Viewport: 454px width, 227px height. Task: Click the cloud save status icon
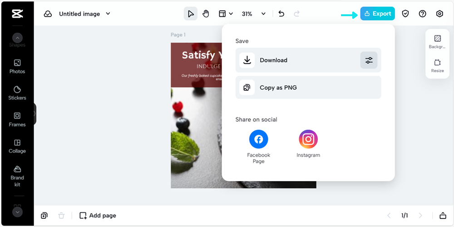click(48, 14)
